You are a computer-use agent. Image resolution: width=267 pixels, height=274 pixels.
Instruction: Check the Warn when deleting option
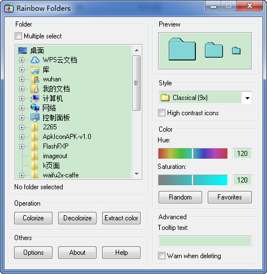point(161,256)
